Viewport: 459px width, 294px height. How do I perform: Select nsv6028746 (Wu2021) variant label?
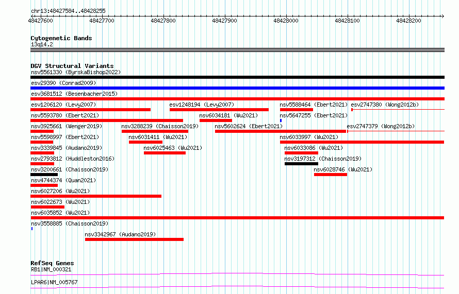coord(343,169)
